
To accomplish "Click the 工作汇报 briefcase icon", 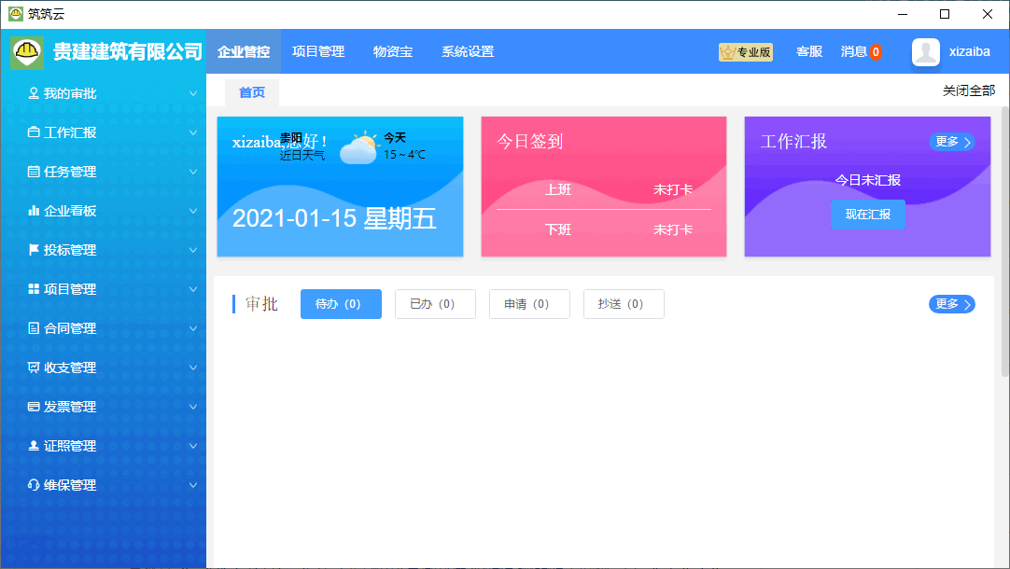I will tap(34, 132).
